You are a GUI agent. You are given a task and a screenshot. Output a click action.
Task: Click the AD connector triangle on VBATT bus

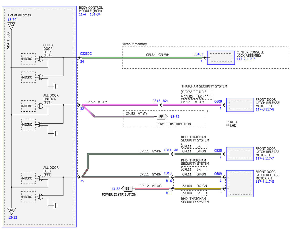click(11, 25)
